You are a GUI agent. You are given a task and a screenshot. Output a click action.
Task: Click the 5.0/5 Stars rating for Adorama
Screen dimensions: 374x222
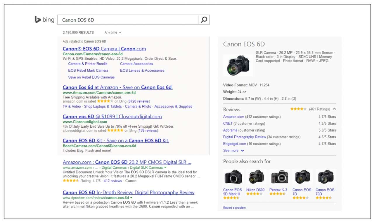(327, 130)
